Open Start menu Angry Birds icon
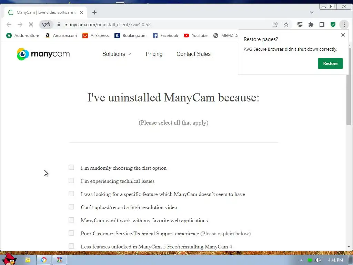Image resolution: width=353 pixels, height=265 pixels. 9,259
